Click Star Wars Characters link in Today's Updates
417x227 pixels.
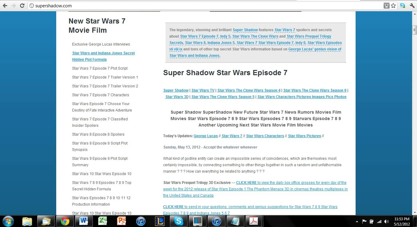(265, 136)
